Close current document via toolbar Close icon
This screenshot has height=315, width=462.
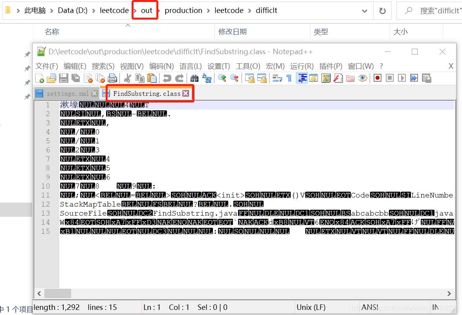88,78
